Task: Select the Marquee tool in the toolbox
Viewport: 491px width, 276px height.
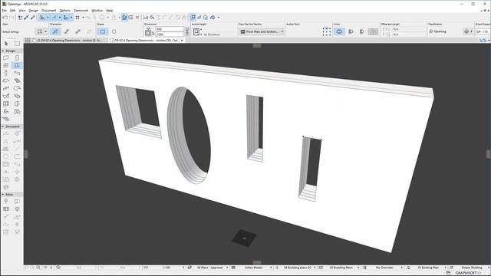Action: 17,44
